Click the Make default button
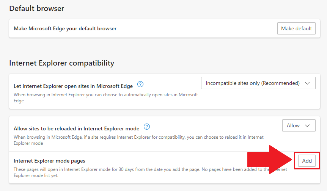327x191 pixels. (x=296, y=28)
